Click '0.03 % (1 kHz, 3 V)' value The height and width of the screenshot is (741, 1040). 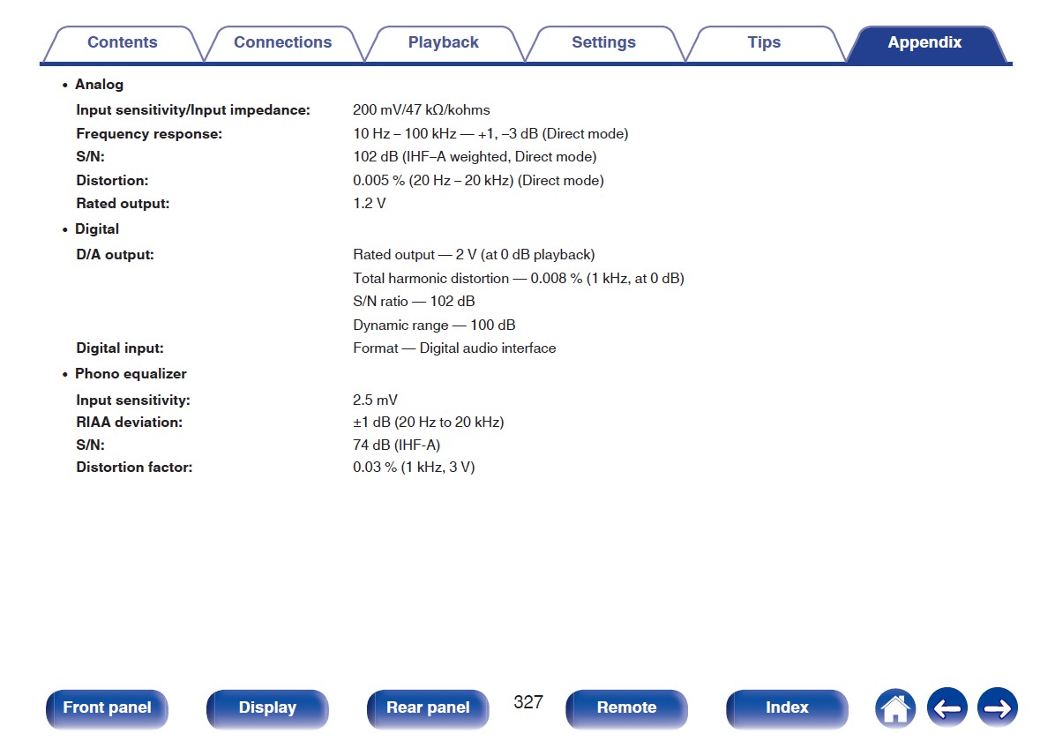click(414, 467)
